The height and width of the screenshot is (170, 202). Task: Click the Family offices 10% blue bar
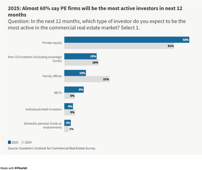click(x=75, y=73)
